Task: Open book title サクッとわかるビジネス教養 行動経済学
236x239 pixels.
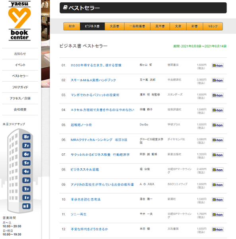Action: [x=100, y=155]
